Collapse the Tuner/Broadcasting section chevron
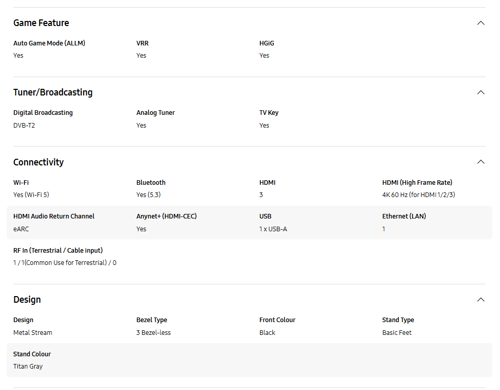The width and height of the screenshot is (500, 390). point(481,92)
